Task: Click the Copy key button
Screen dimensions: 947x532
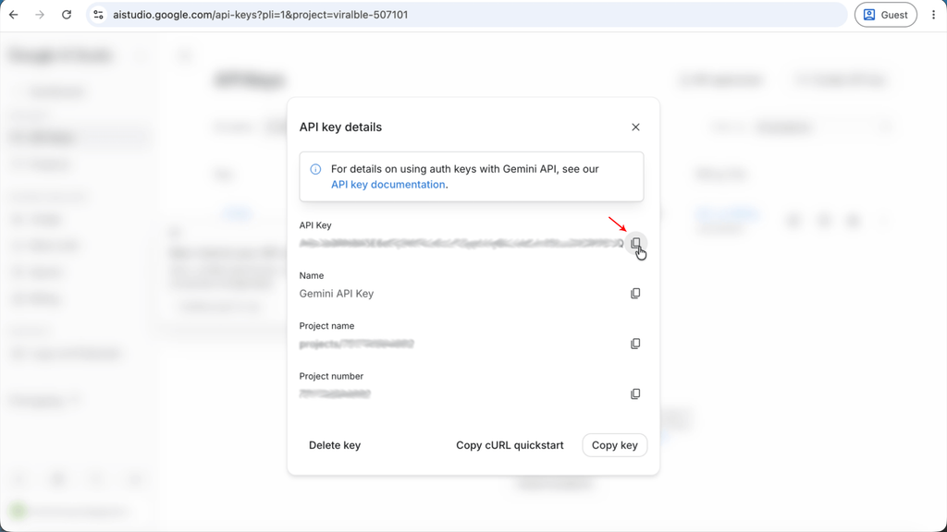Action: click(614, 445)
